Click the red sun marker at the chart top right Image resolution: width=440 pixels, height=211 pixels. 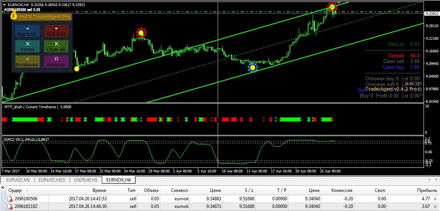click(x=332, y=7)
